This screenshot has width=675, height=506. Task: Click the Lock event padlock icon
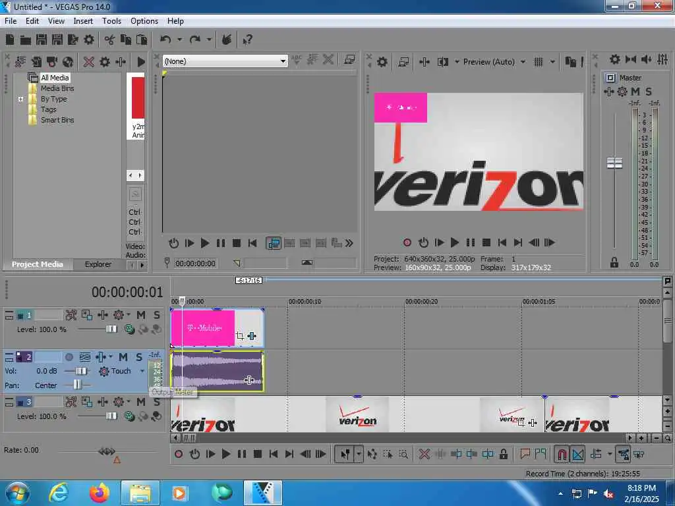pyautogui.click(x=503, y=454)
